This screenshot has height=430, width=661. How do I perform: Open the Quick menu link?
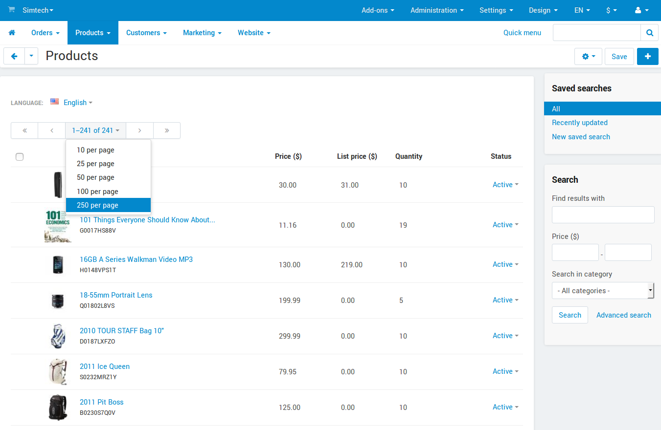(x=522, y=33)
